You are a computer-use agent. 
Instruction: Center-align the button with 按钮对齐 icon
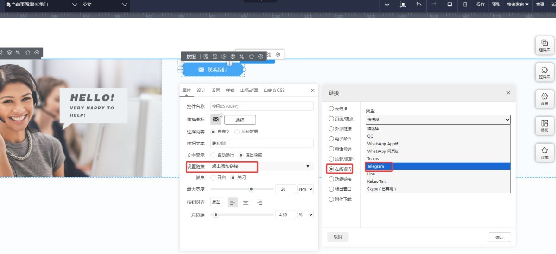(246, 202)
